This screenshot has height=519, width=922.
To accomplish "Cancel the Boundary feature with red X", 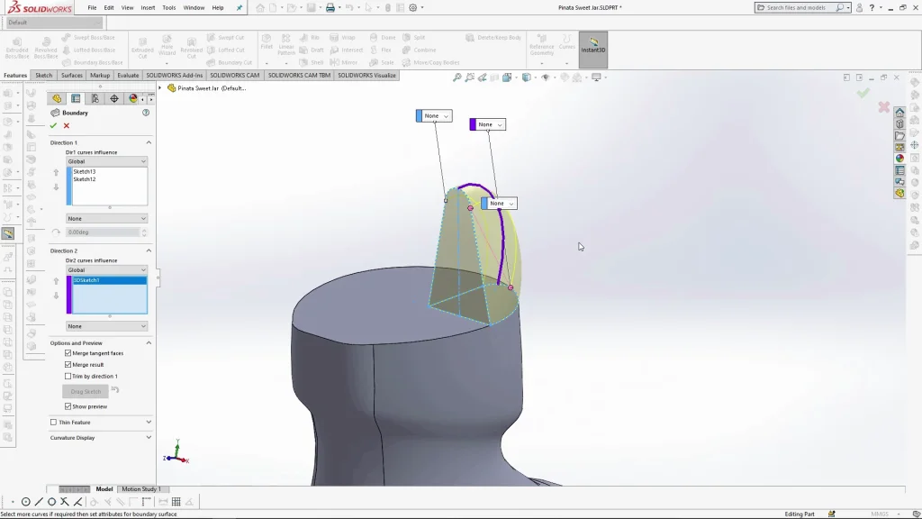I will click(x=67, y=126).
